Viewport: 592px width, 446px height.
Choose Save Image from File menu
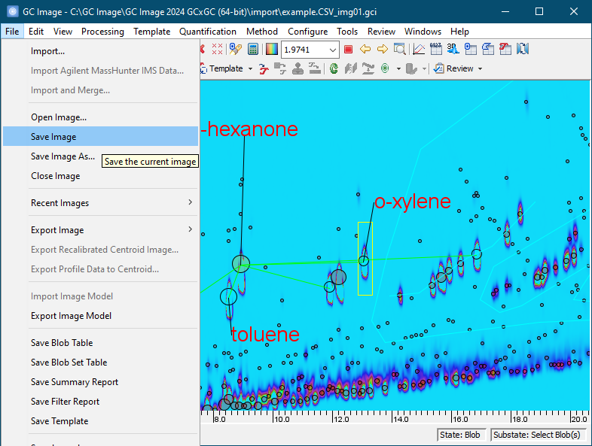tap(53, 137)
